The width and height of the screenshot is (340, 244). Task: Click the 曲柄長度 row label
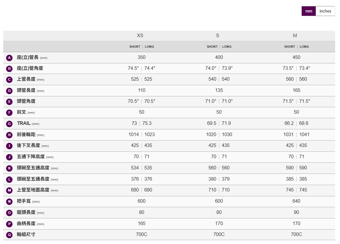click(26, 224)
